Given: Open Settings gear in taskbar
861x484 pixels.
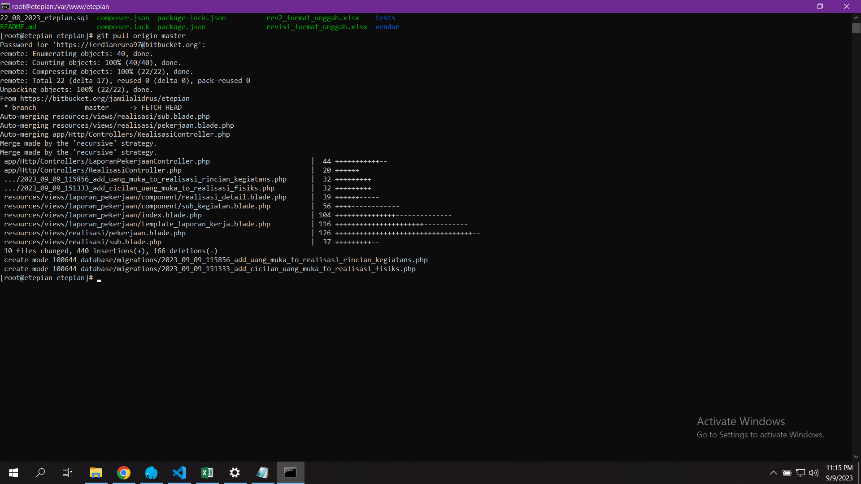Looking at the screenshot, I should tap(235, 473).
